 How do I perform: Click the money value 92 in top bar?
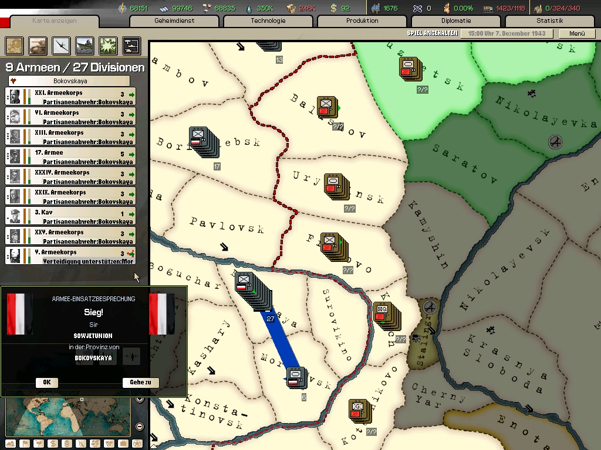pyautogui.click(x=345, y=8)
